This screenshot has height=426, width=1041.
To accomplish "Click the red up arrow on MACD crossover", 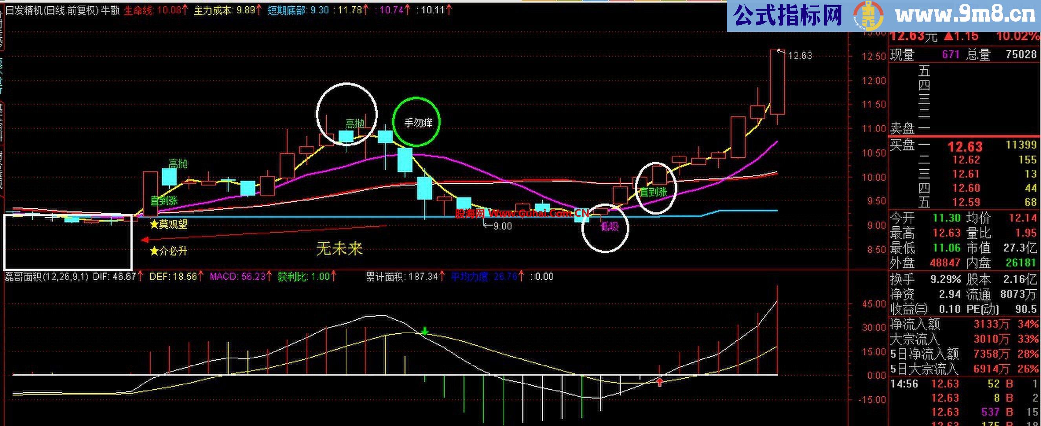I will (660, 382).
